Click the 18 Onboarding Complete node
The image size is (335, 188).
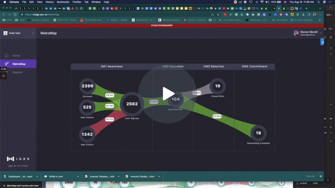click(x=258, y=133)
